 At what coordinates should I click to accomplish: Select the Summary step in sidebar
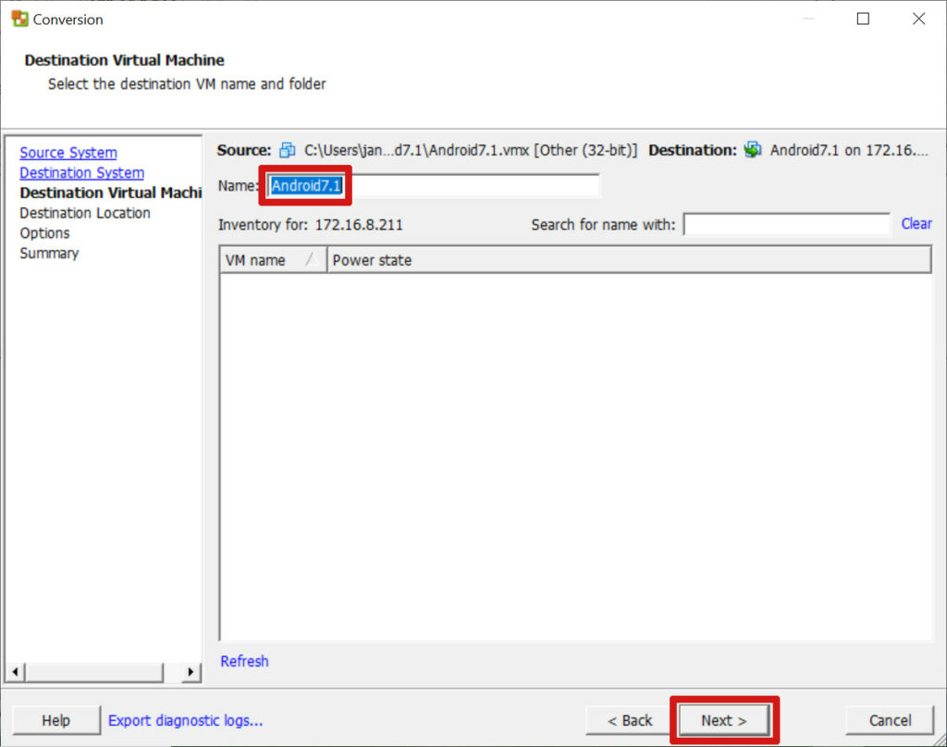coord(50,254)
